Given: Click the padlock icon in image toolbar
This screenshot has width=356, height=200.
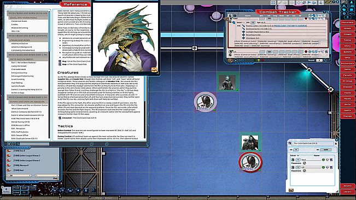Looking at the screenshot, I should click(x=320, y=3).
